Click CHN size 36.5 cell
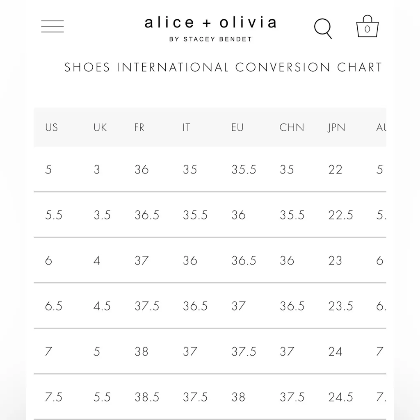420x420 pixels. tap(292, 306)
